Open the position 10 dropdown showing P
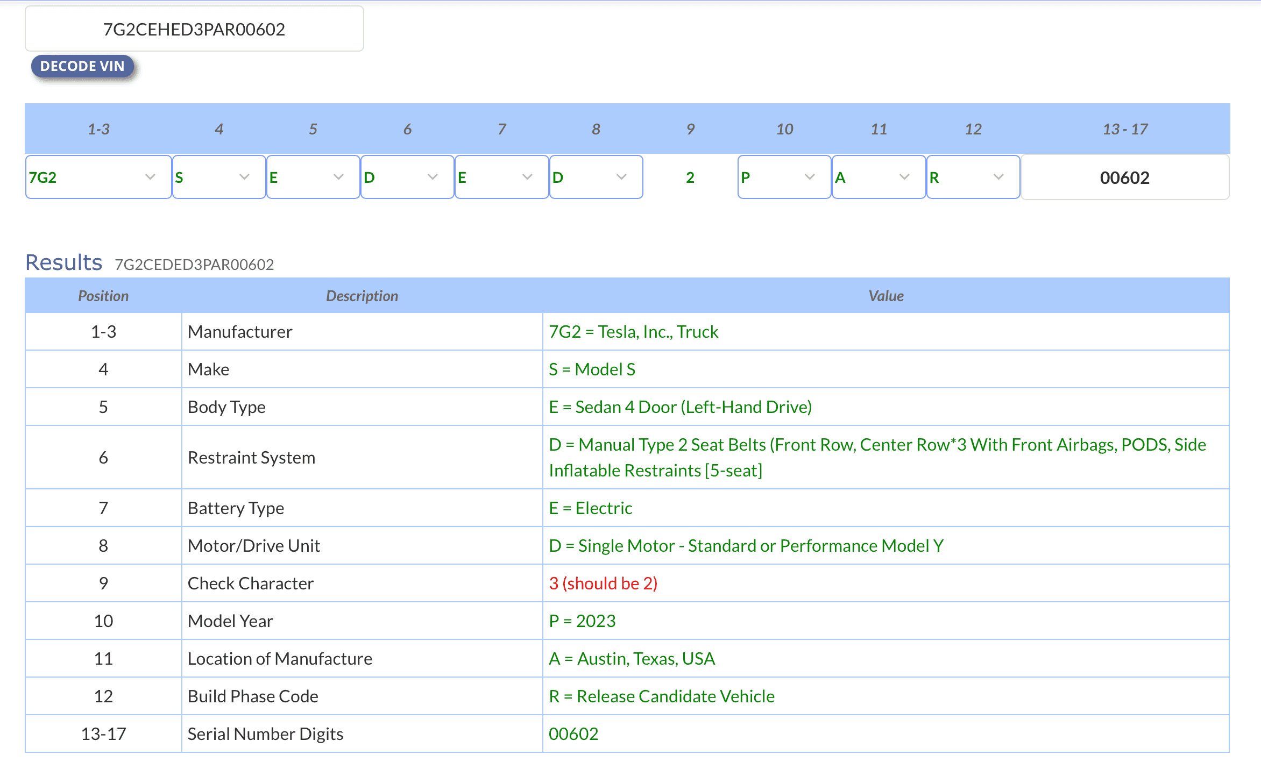 (x=784, y=177)
